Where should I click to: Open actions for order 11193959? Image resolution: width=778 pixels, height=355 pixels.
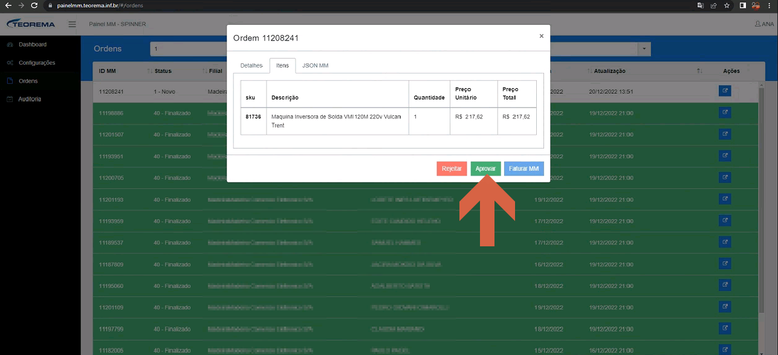pos(725,221)
